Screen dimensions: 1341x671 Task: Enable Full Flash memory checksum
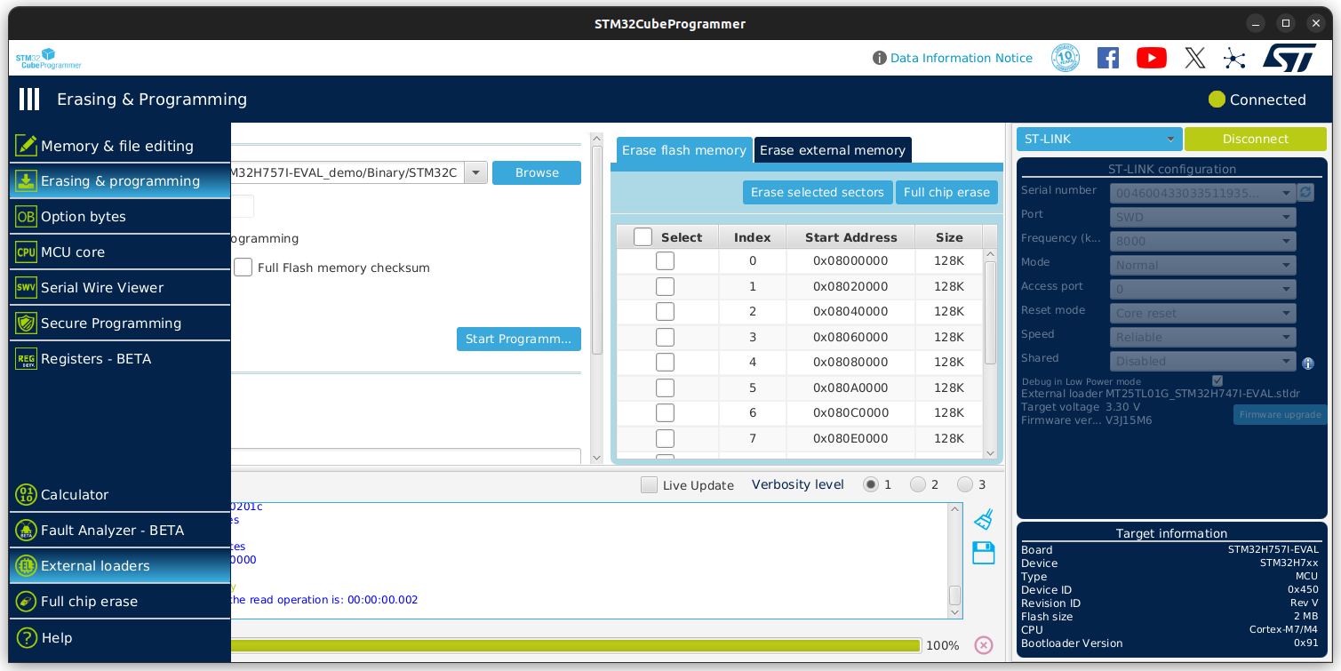[x=243, y=268]
